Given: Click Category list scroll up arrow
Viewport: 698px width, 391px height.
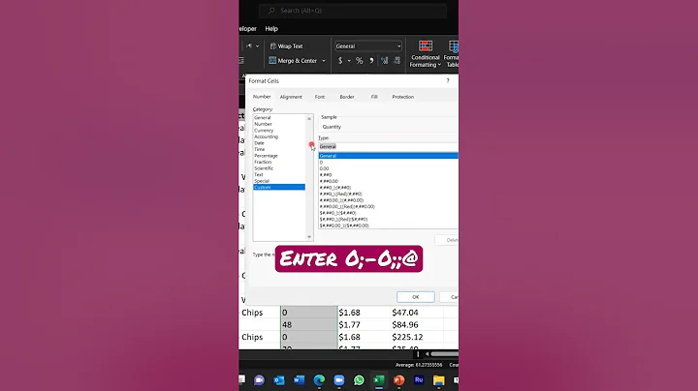Looking at the screenshot, I should pos(309,119).
